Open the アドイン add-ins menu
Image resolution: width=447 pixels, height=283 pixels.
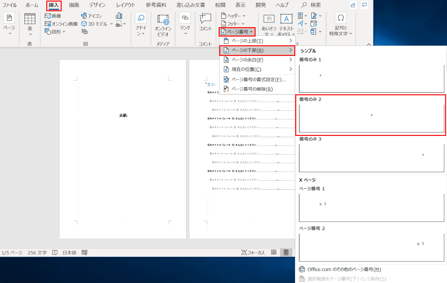pyautogui.click(x=141, y=24)
